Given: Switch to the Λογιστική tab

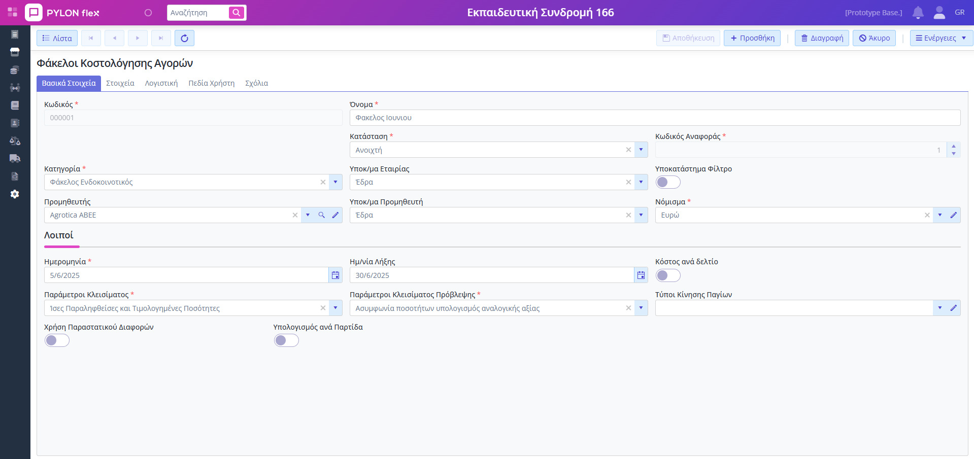Looking at the screenshot, I should pos(161,83).
